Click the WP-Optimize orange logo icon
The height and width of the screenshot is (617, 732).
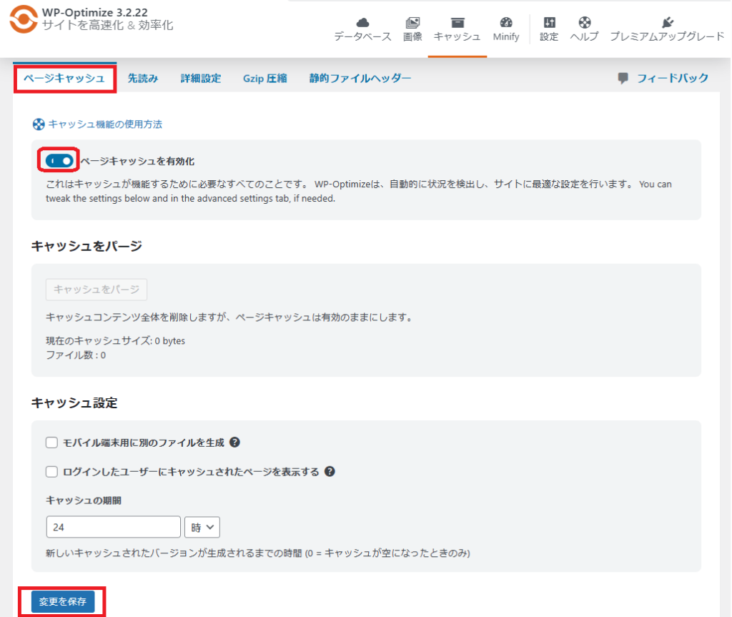pyautogui.click(x=24, y=19)
